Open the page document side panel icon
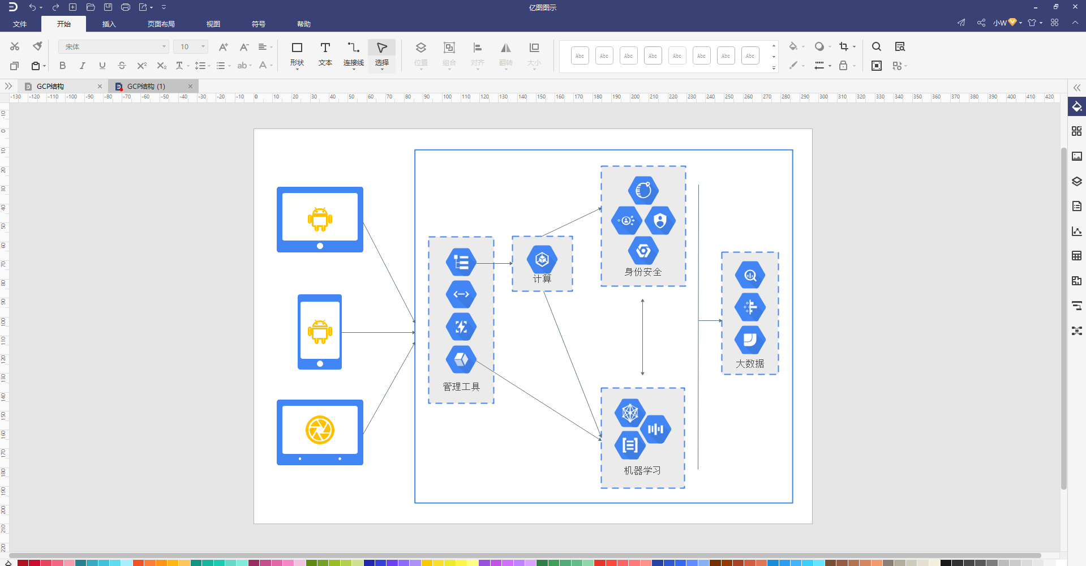This screenshot has width=1086, height=566. coord(1076,206)
